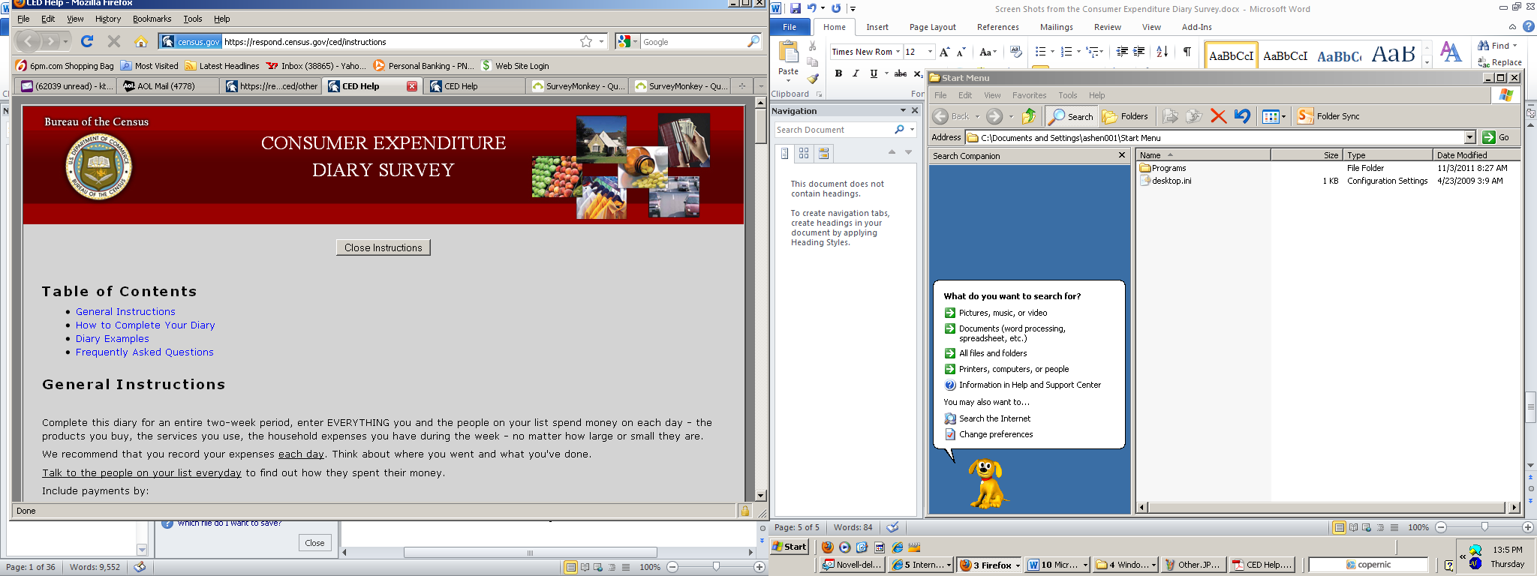
Task: Toggle the Search Companion pane in Explorer
Action: 1071,116
